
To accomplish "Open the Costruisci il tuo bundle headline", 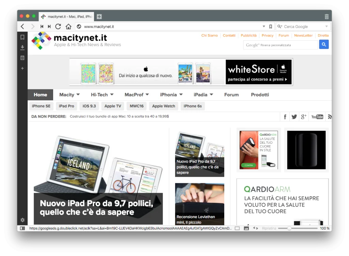I will [119, 116].
